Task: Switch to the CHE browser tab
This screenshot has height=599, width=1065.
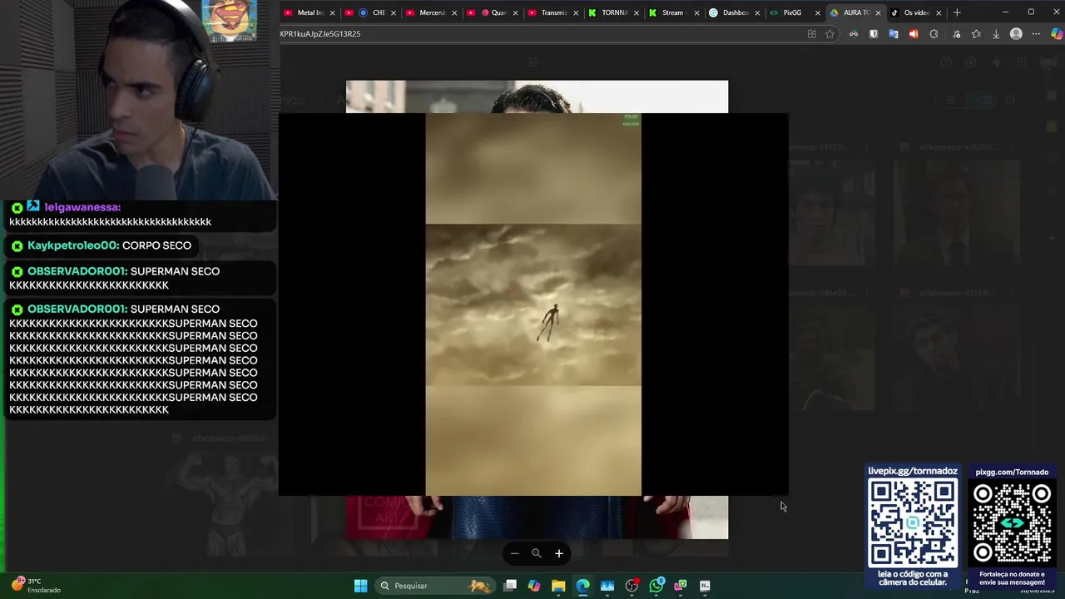Action: pyautogui.click(x=373, y=12)
